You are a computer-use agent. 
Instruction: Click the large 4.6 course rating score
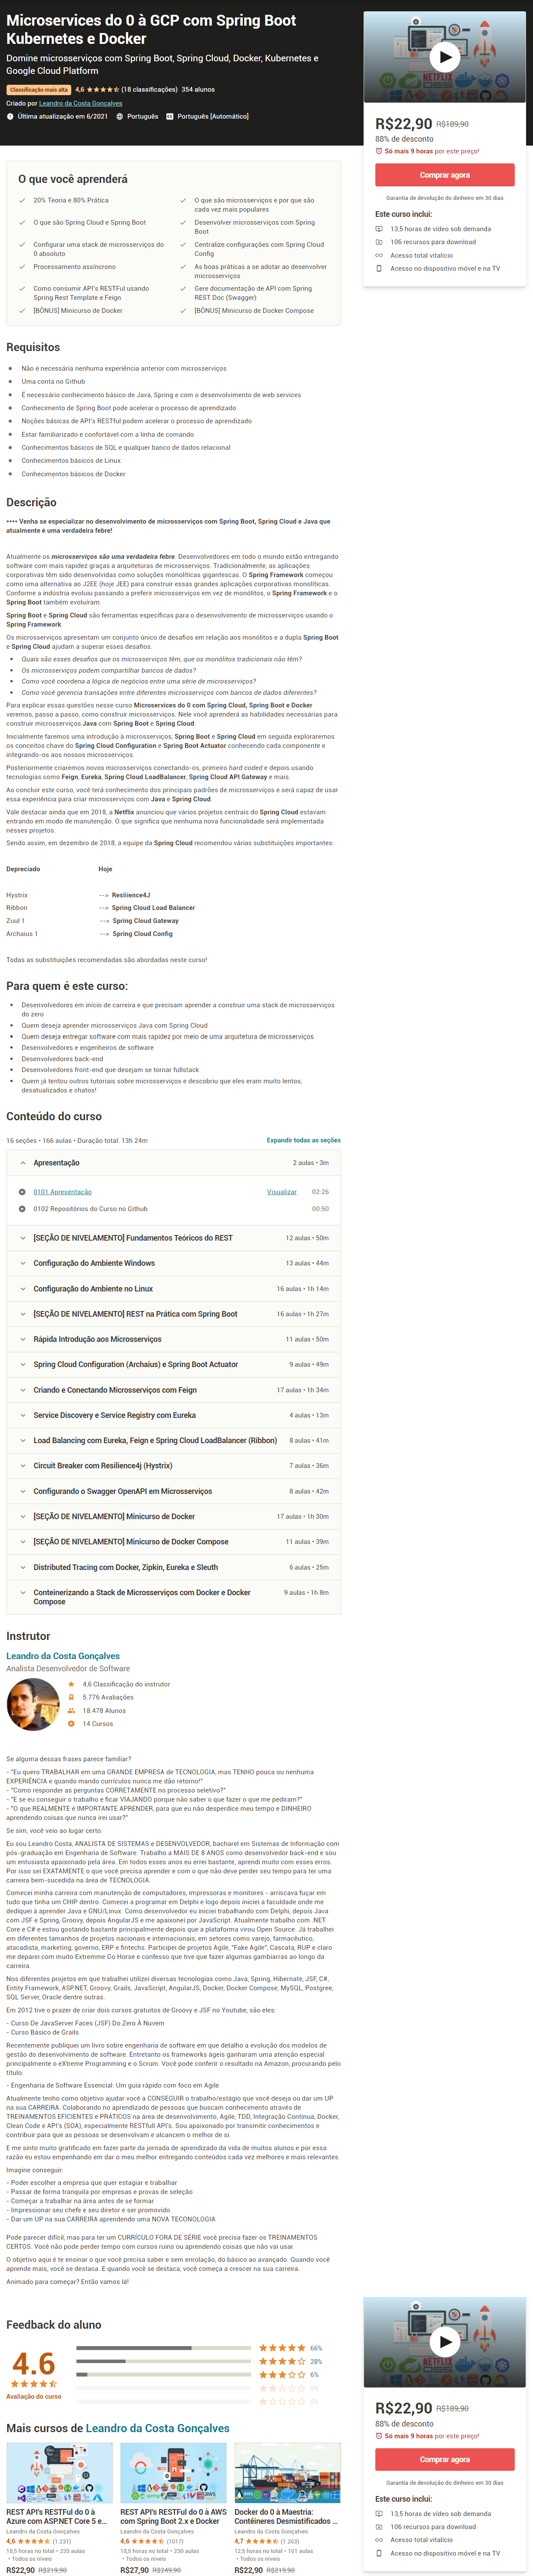pyautogui.click(x=33, y=2364)
